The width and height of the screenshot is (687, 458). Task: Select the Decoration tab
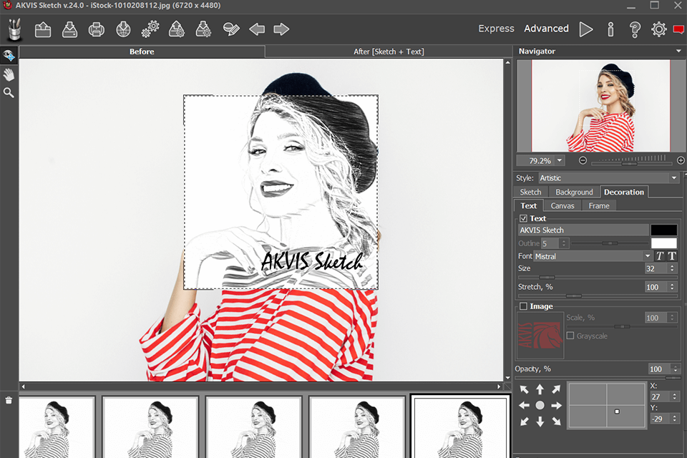[624, 192]
